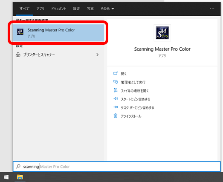The width and height of the screenshot is (223, 182).
Task: Expand the プリンターとスキャナー chevron arrow
Action: click(x=97, y=55)
